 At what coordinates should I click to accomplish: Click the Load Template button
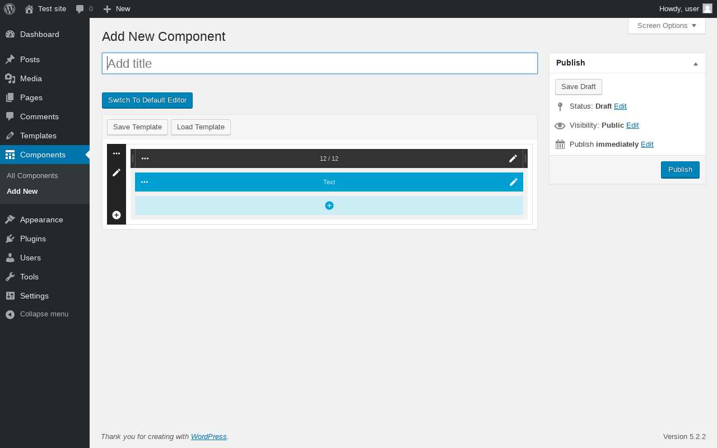click(201, 127)
